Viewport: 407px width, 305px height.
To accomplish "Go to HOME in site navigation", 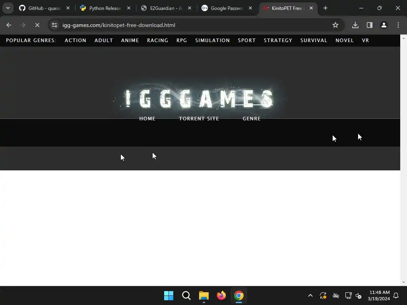I will (147, 118).
